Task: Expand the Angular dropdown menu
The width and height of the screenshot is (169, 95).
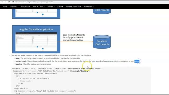Action: [14, 6]
